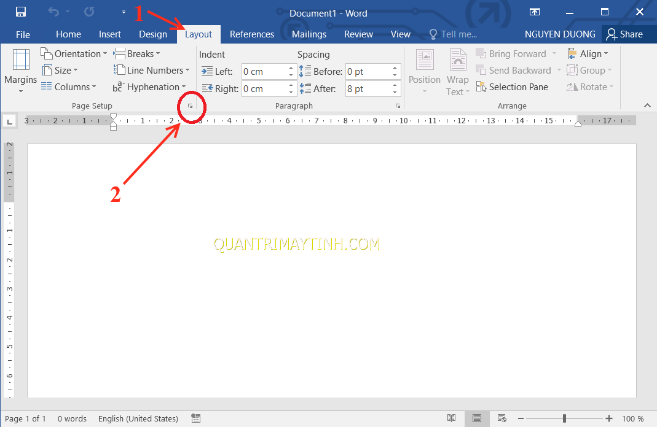Click the Save icon in quick access toolbar

tap(20, 12)
